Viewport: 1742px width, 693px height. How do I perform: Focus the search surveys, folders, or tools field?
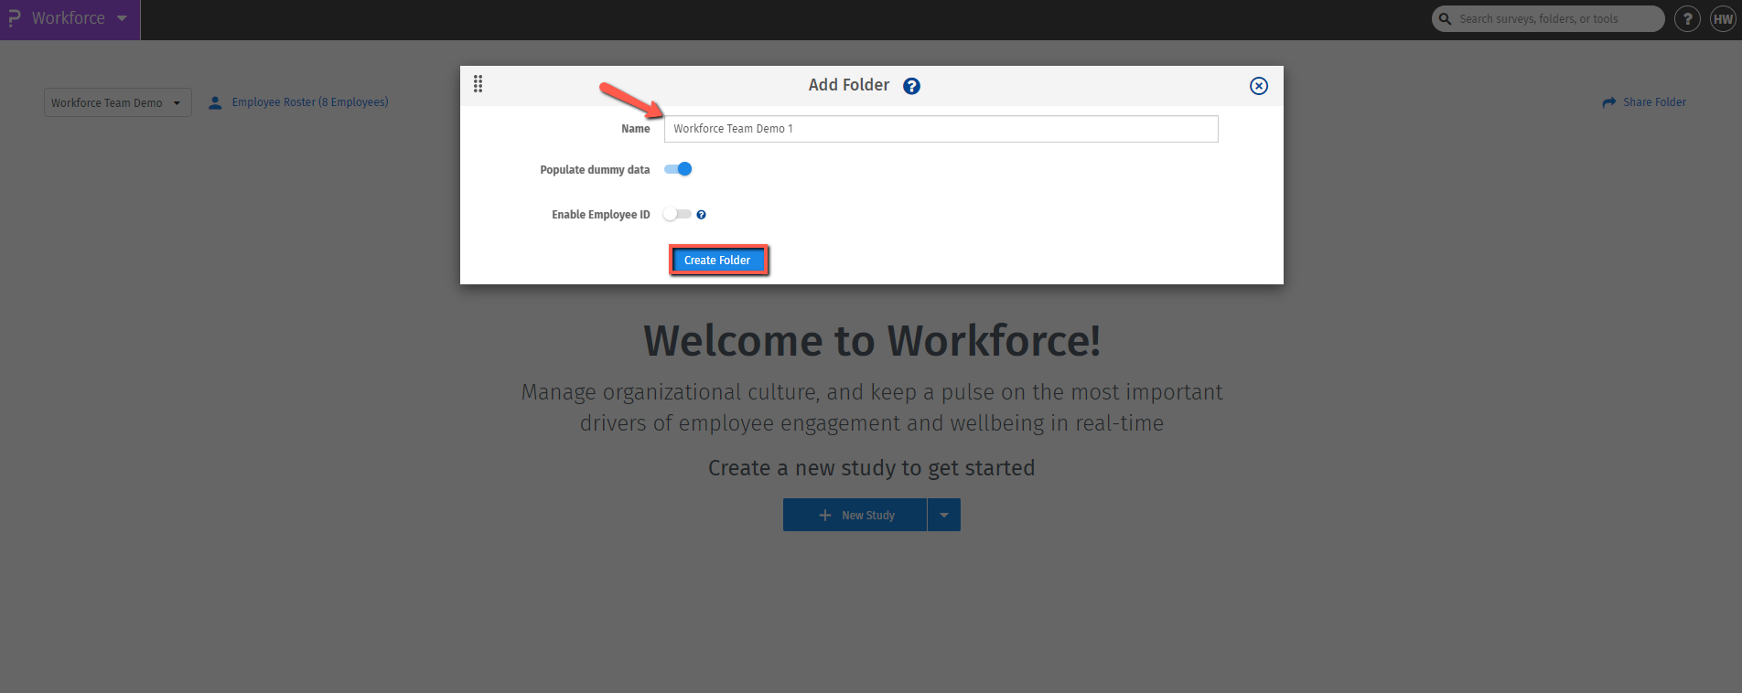[x=1548, y=19]
